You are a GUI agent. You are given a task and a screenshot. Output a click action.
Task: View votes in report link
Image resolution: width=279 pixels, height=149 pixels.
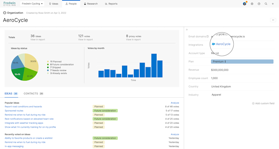(86, 40)
